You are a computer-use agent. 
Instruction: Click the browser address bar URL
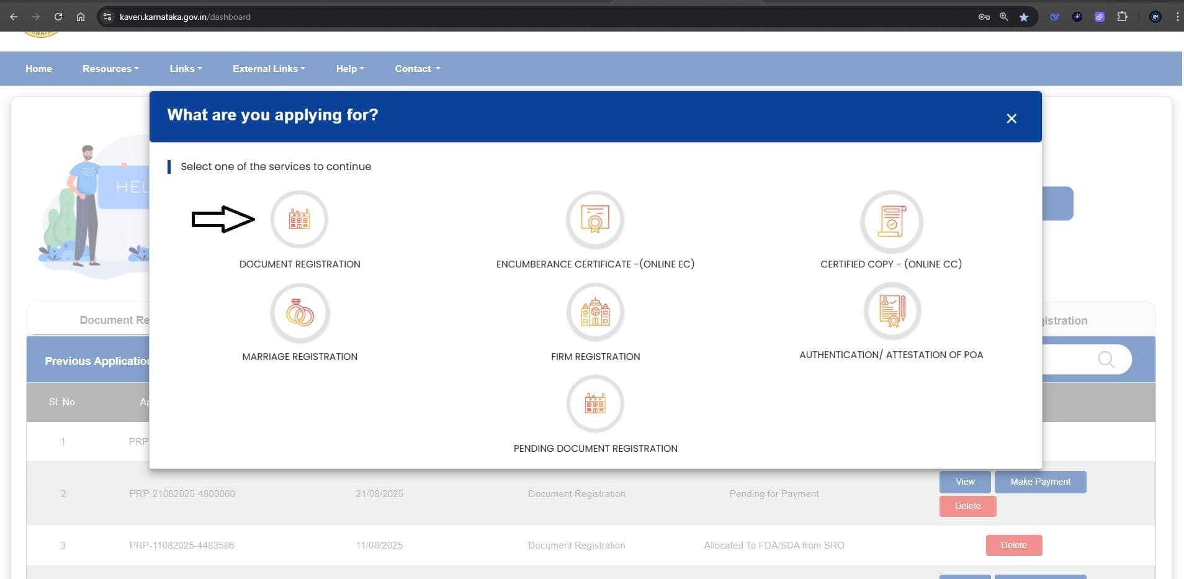[x=185, y=17]
